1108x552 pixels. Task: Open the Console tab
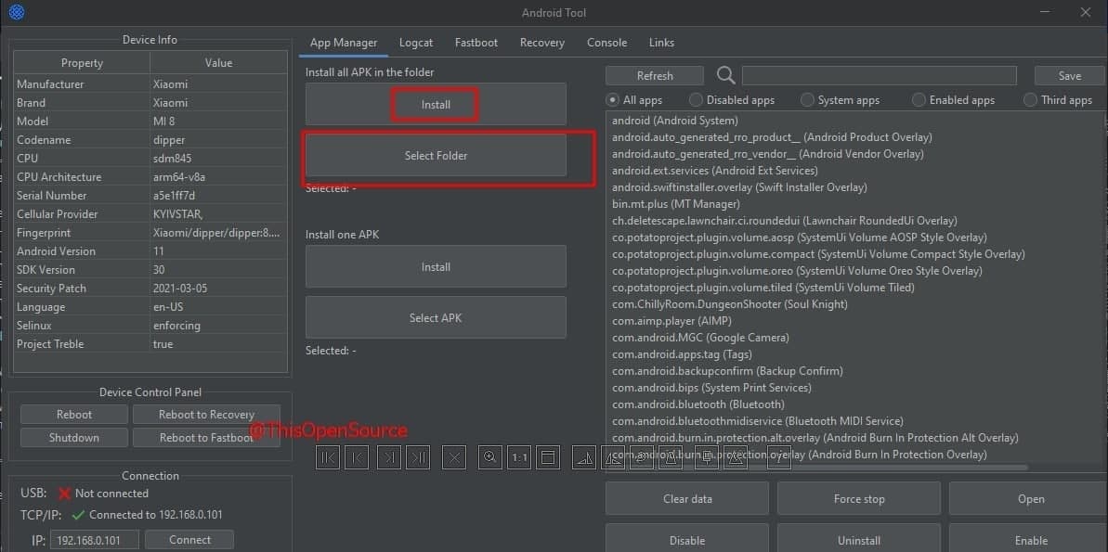(607, 43)
